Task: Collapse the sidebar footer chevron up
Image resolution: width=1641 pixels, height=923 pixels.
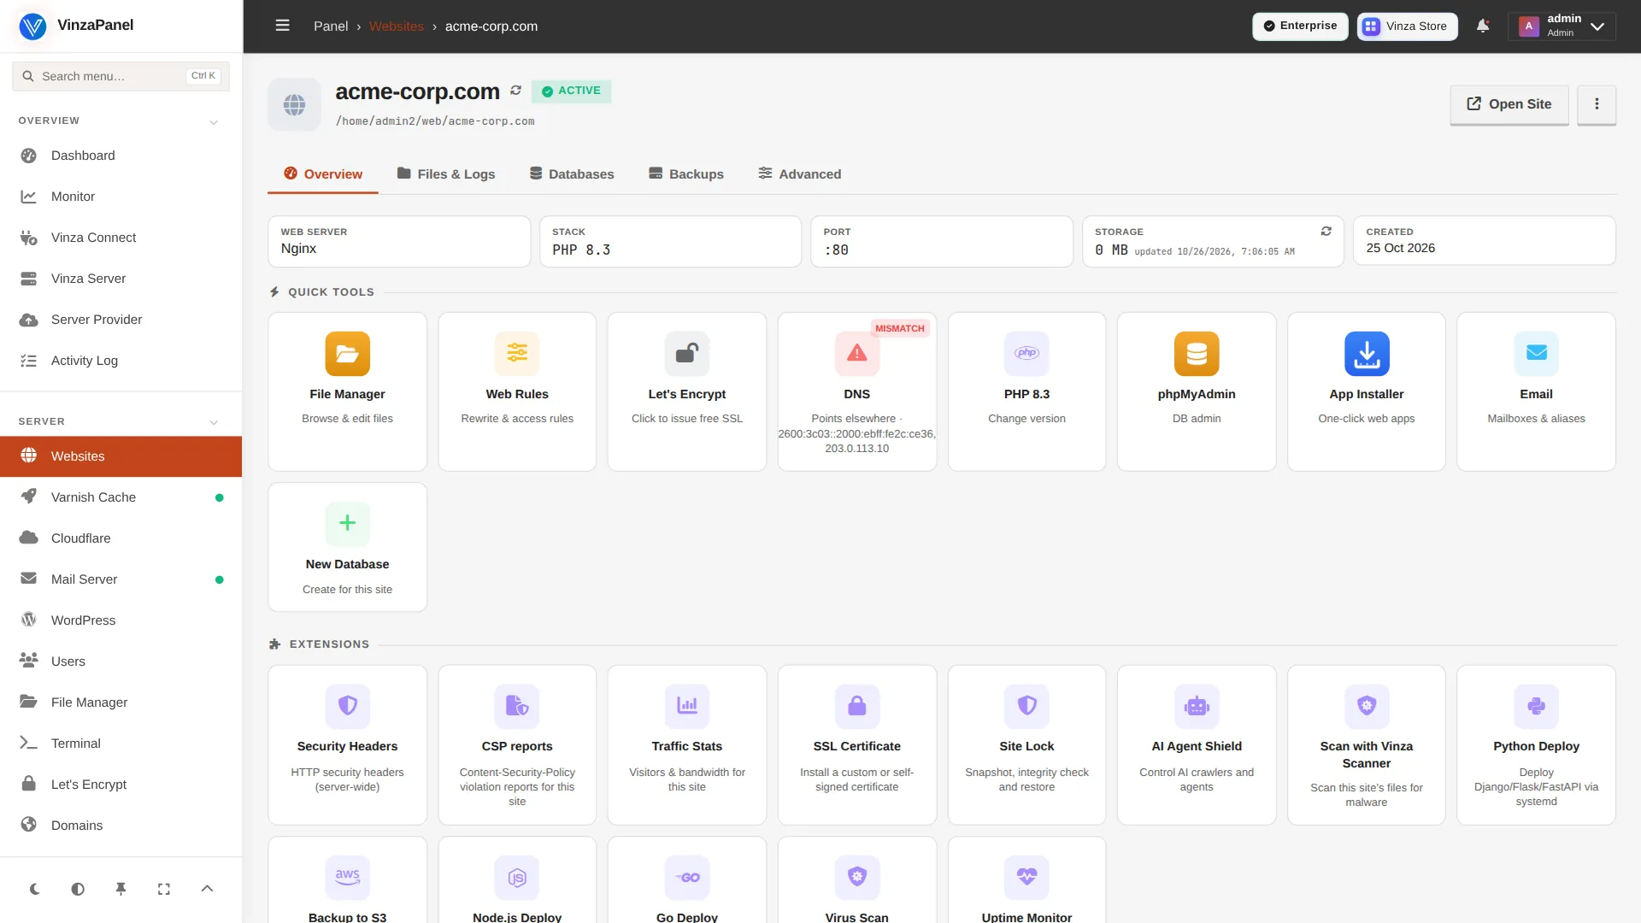Action: [207, 889]
